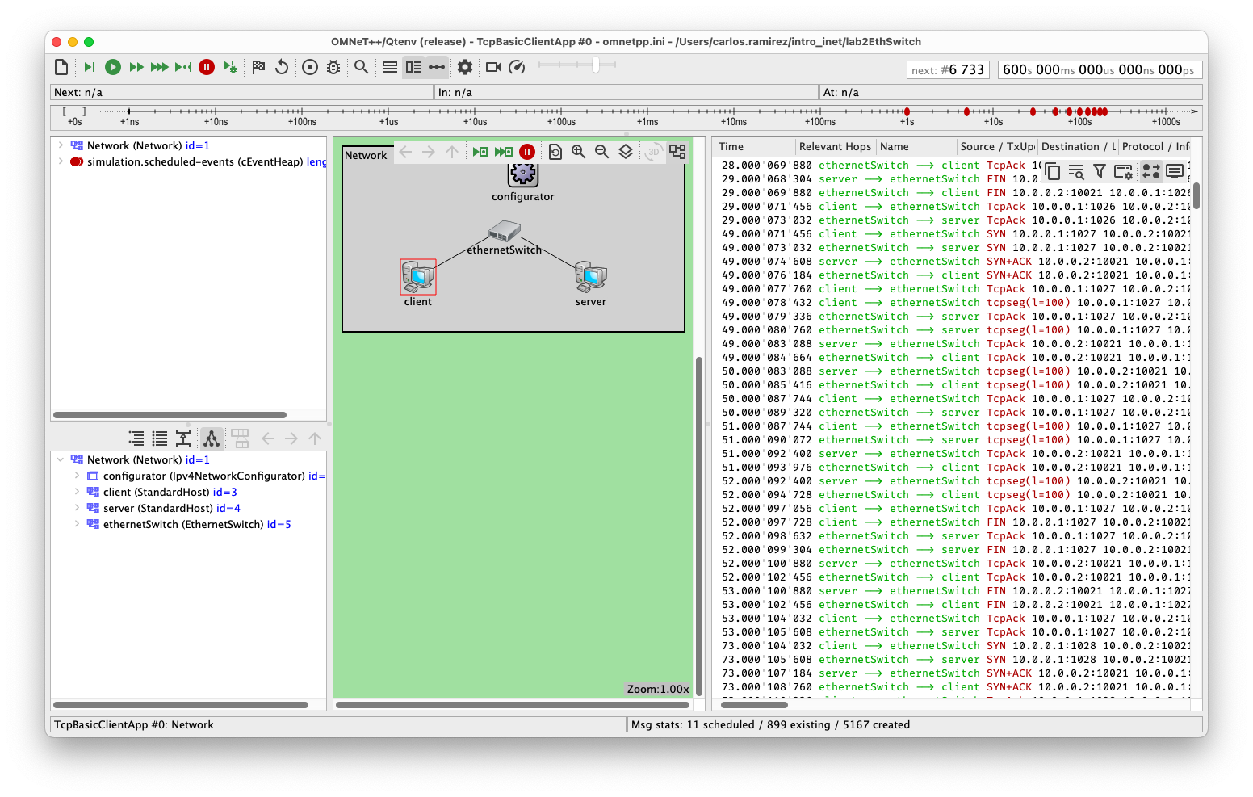Open find objects magnifier in main toolbar
This screenshot has height=797, width=1253.
362,67
